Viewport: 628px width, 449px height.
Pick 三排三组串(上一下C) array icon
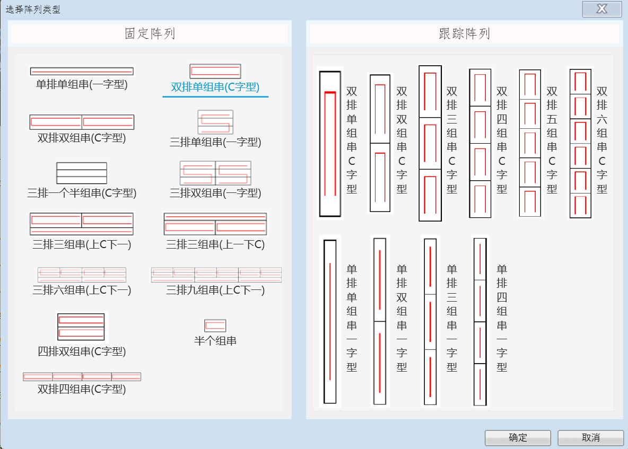pos(215,224)
